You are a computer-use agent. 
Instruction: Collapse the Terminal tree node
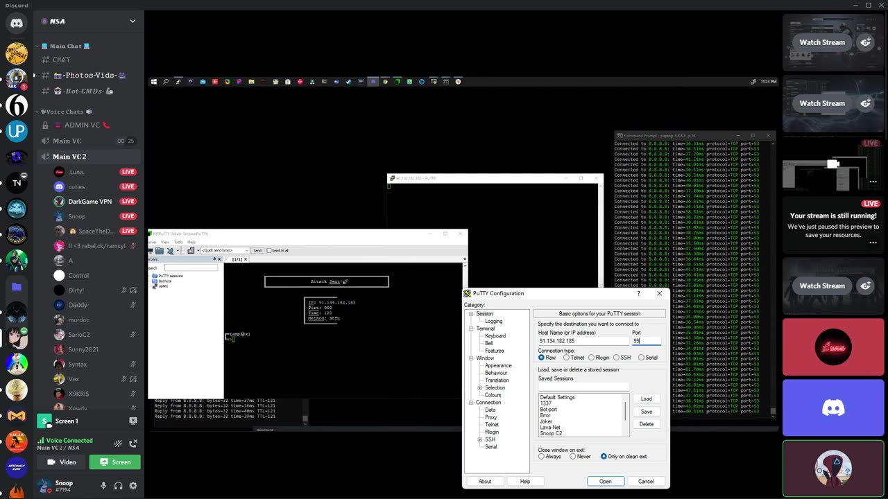pos(471,329)
